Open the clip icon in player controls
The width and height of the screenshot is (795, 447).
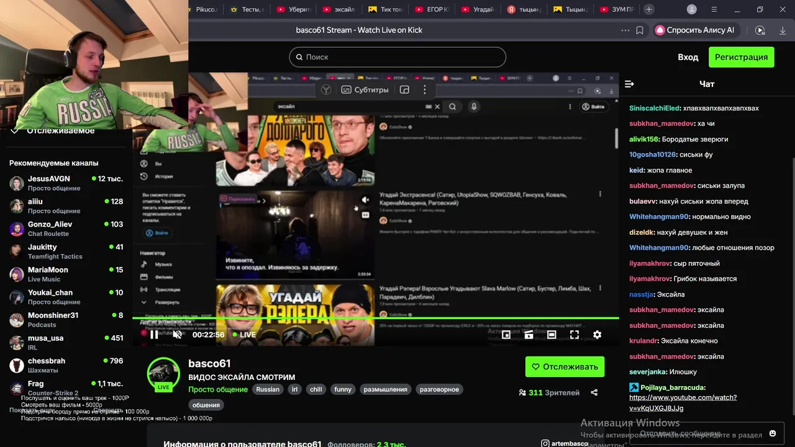[529, 335]
